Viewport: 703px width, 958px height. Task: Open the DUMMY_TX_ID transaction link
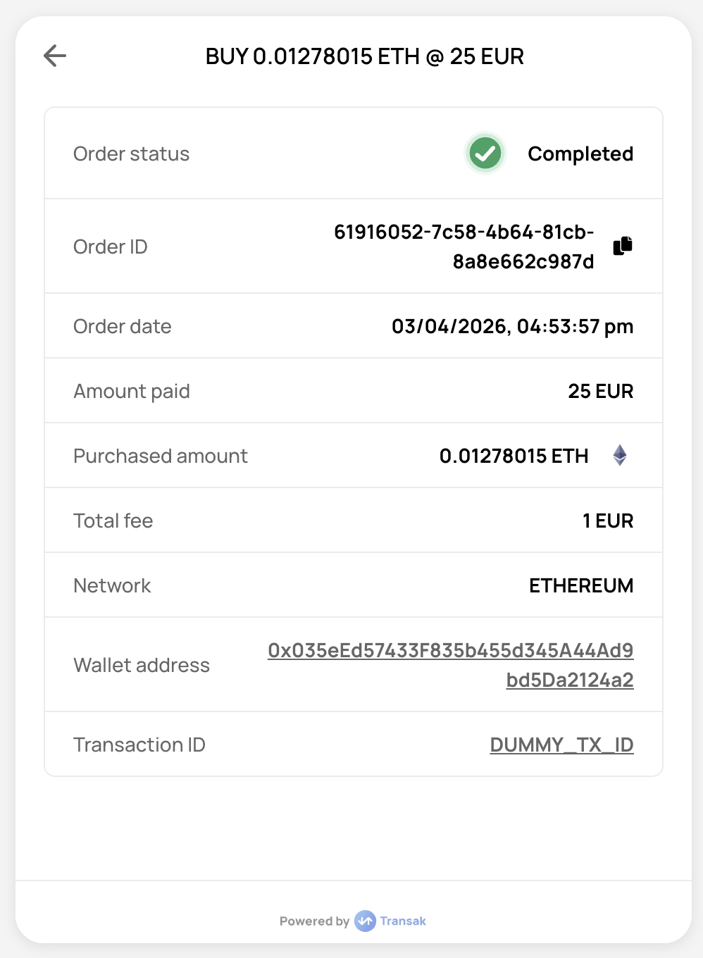(x=561, y=745)
